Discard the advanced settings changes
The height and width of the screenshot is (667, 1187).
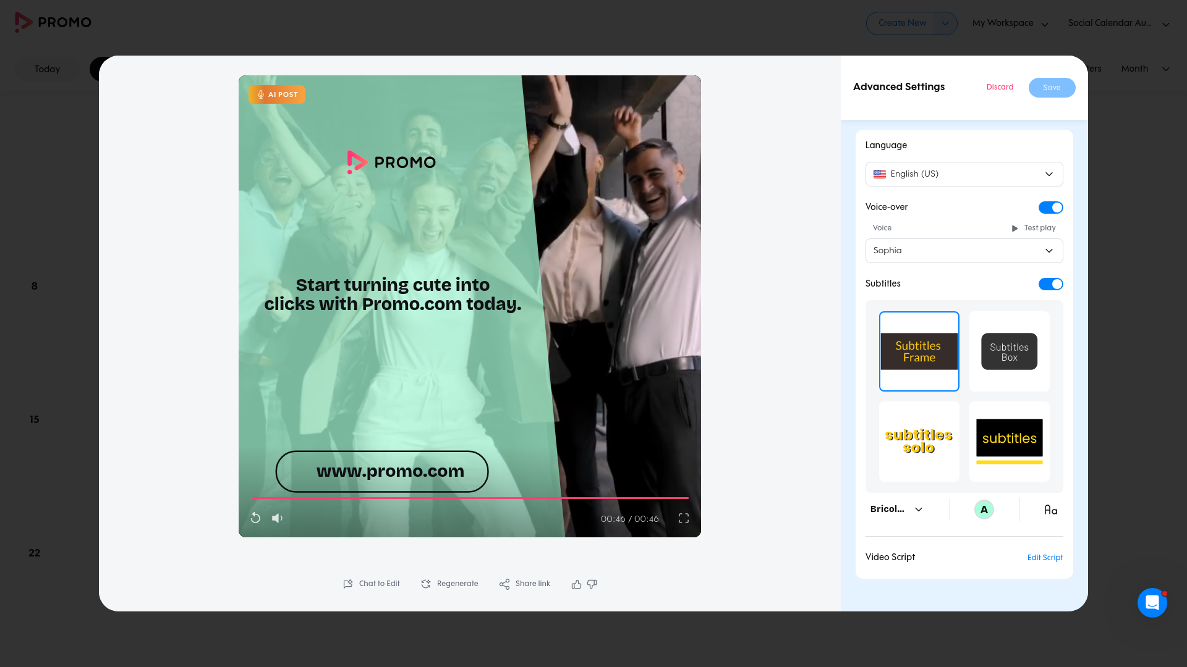coord(1000,87)
